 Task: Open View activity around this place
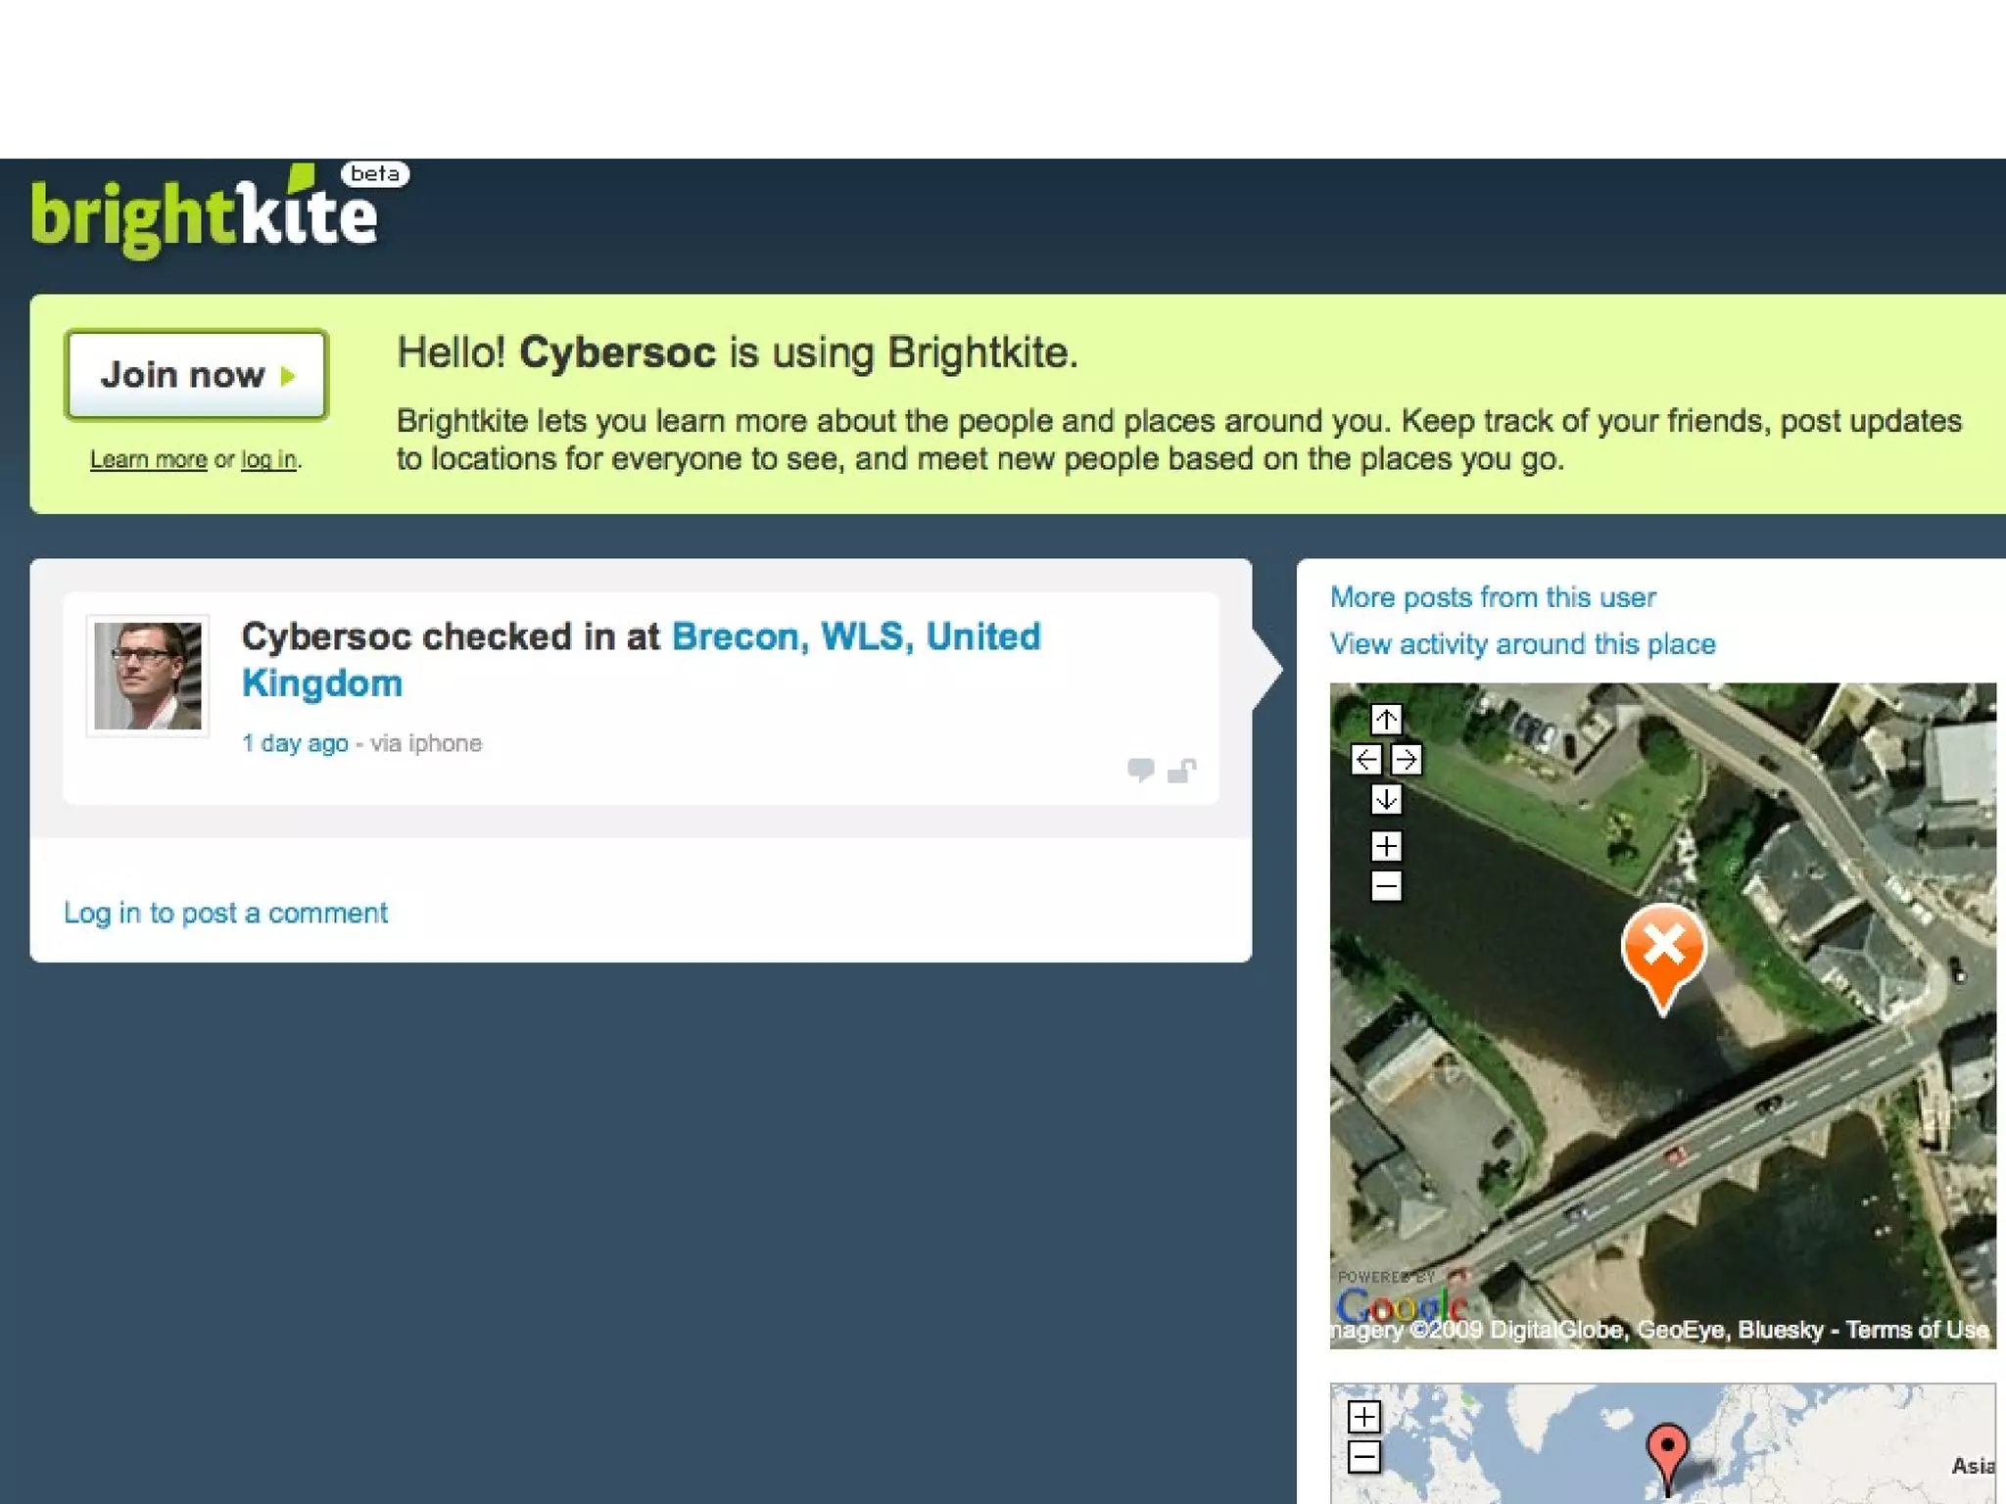(1522, 644)
